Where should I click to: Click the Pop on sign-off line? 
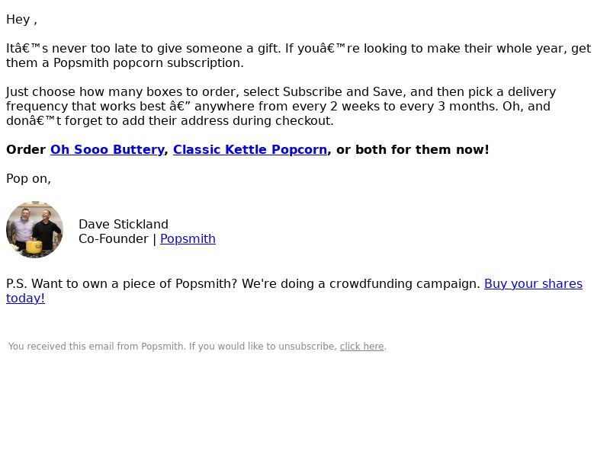[28, 179]
